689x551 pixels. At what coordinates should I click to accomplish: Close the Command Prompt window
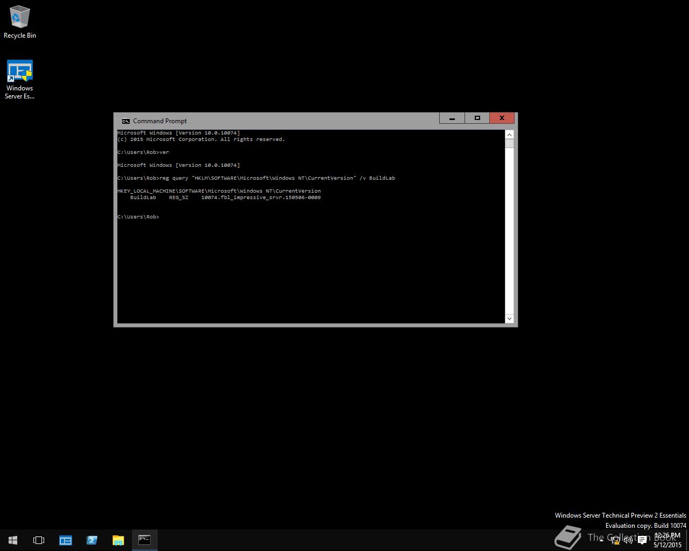coord(502,118)
